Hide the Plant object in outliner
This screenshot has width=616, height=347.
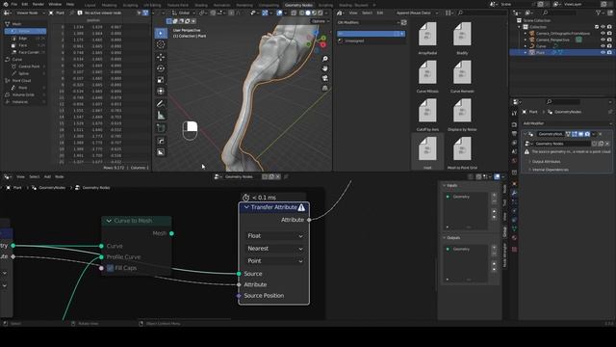tap(603, 52)
